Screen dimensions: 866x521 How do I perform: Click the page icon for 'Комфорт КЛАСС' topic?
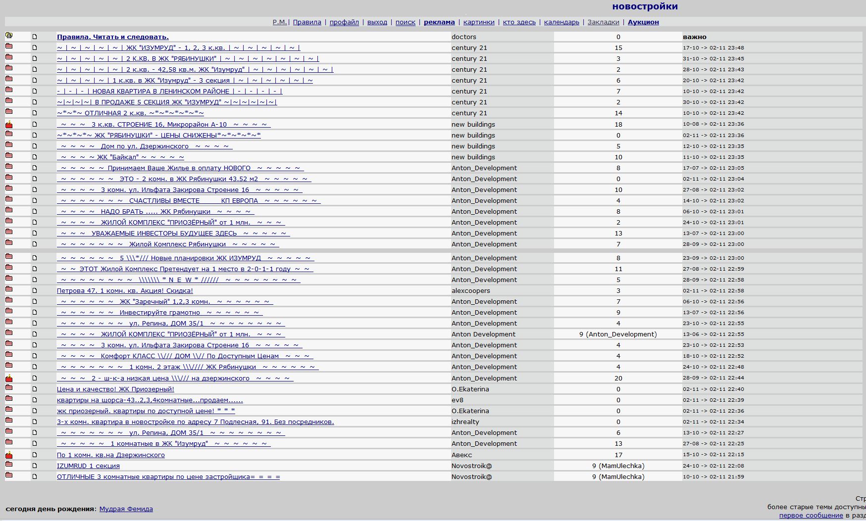pyautogui.click(x=35, y=356)
